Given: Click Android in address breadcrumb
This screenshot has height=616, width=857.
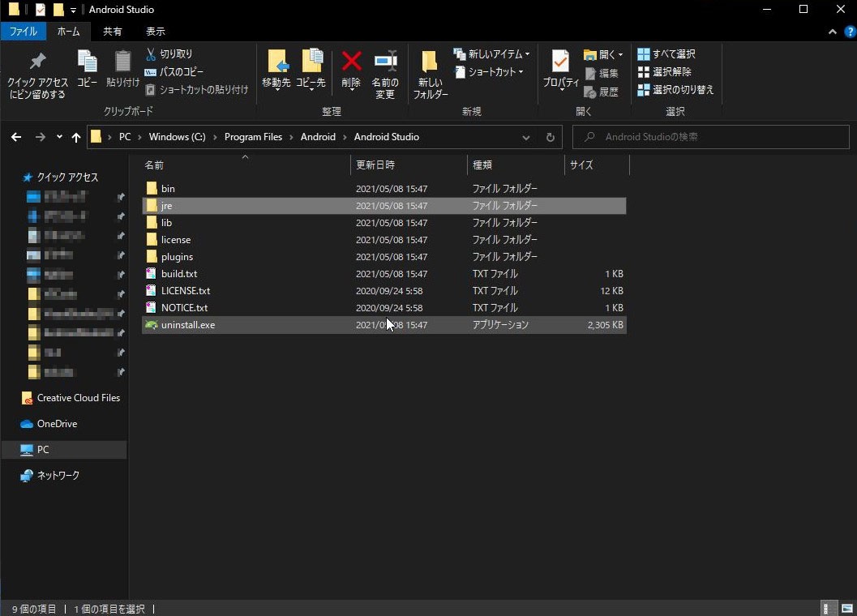Looking at the screenshot, I should click(318, 137).
